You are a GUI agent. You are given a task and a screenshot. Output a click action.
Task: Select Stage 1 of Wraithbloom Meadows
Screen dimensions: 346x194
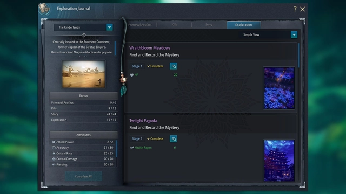point(137,66)
